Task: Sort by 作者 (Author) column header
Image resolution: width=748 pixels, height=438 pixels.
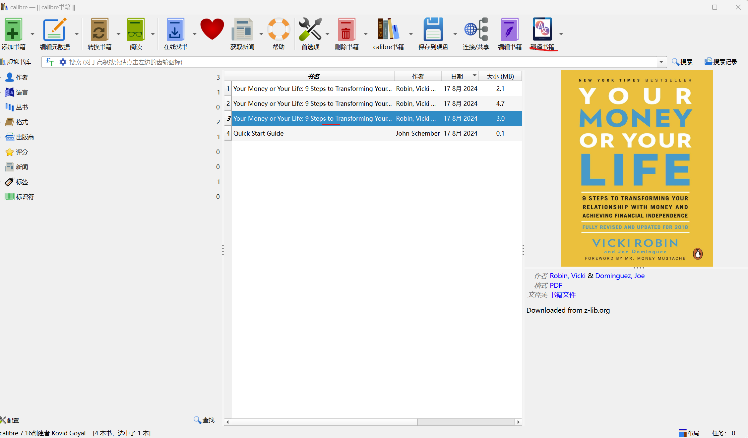Action: (418, 76)
